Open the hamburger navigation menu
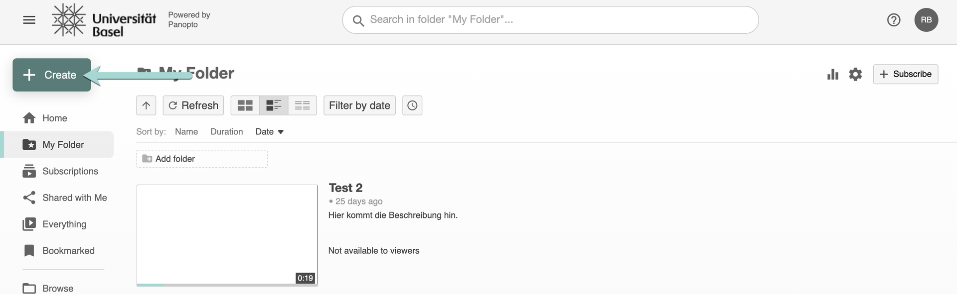The height and width of the screenshot is (294, 957). [x=29, y=20]
